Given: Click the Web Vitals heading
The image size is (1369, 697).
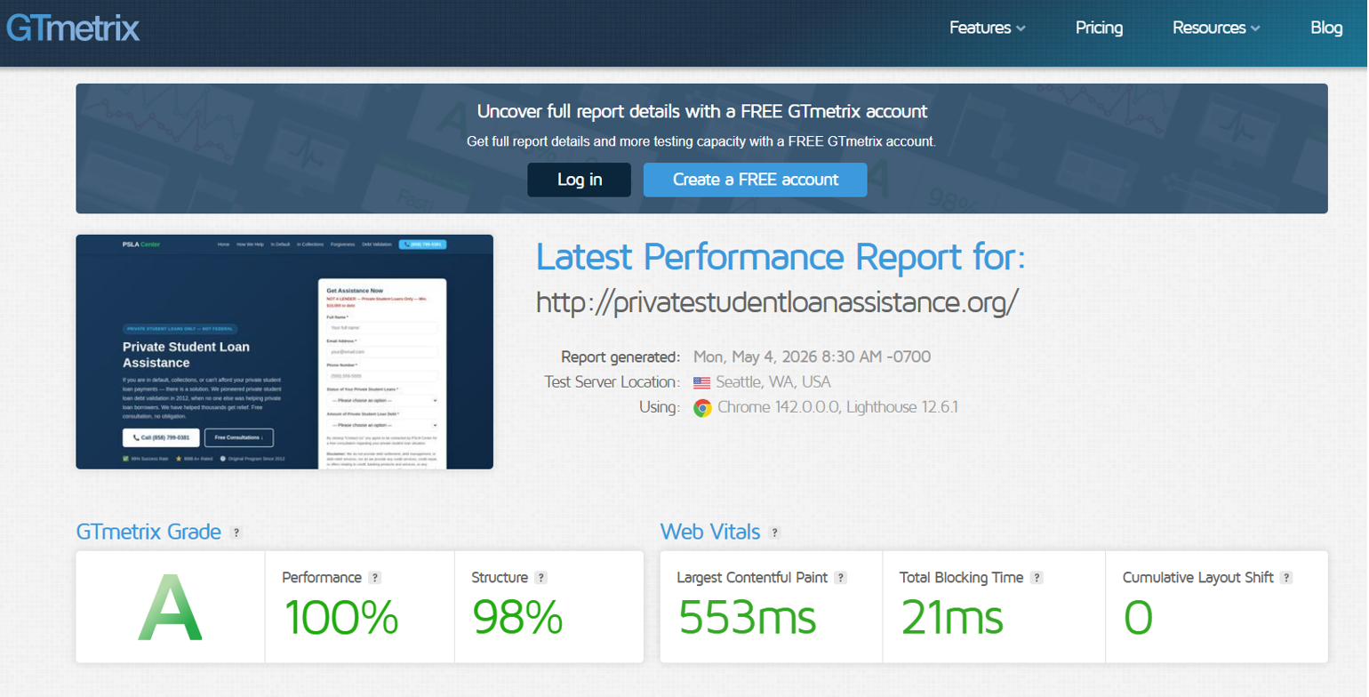Looking at the screenshot, I should coord(710,533).
